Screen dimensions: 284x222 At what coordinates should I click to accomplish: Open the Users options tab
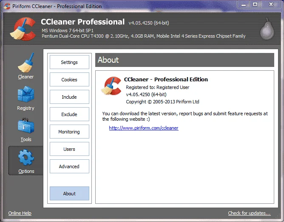tap(69, 149)
